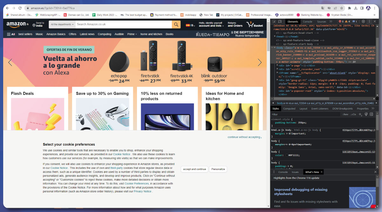Bookmark this page with the star icon

point(342,8)
